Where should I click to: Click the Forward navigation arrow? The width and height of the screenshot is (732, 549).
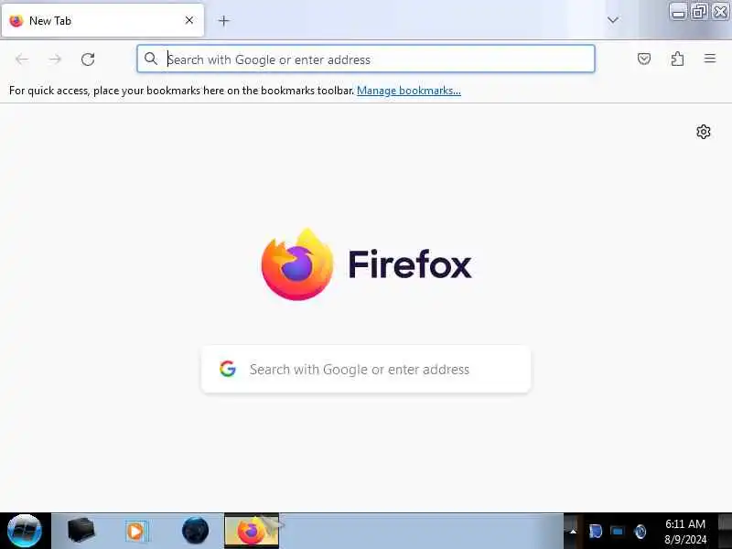[55, 59]
